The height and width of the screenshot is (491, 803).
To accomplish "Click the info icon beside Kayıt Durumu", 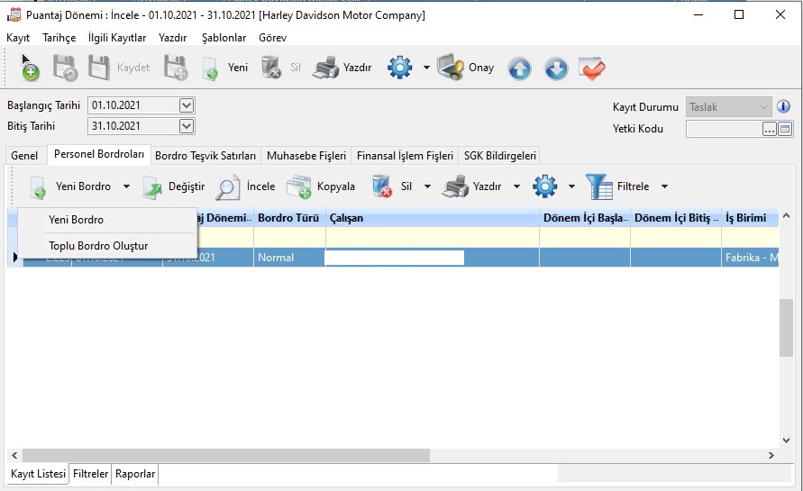I will tap(783, 106).
